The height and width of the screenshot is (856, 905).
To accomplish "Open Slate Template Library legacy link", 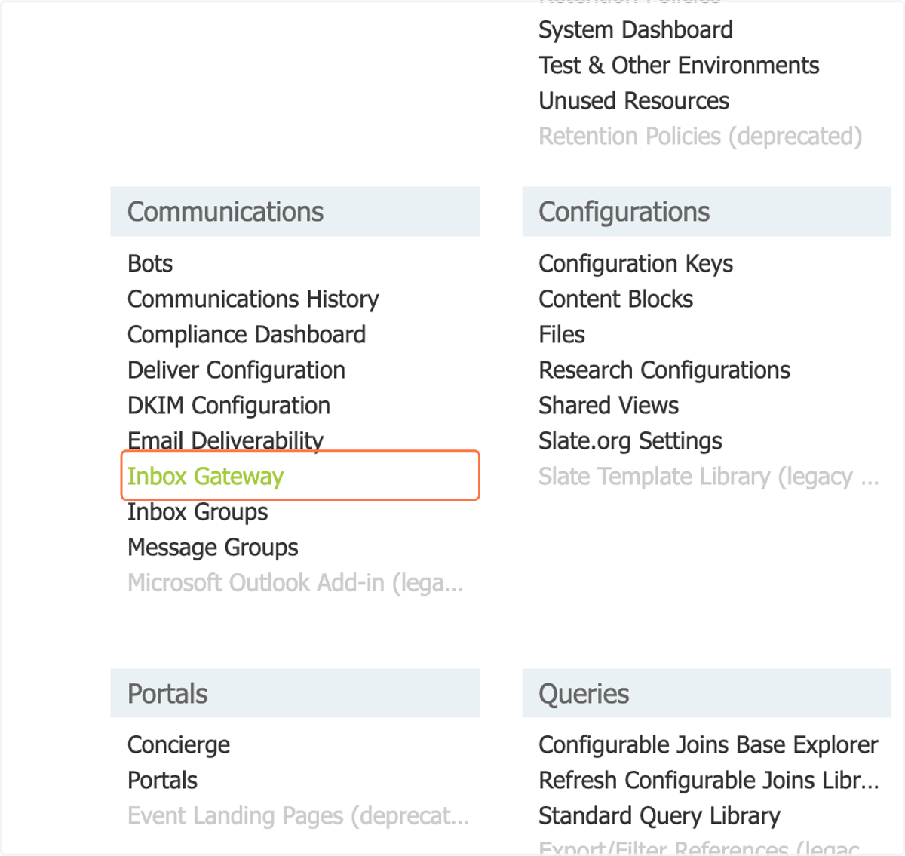I will click(709, 477).
